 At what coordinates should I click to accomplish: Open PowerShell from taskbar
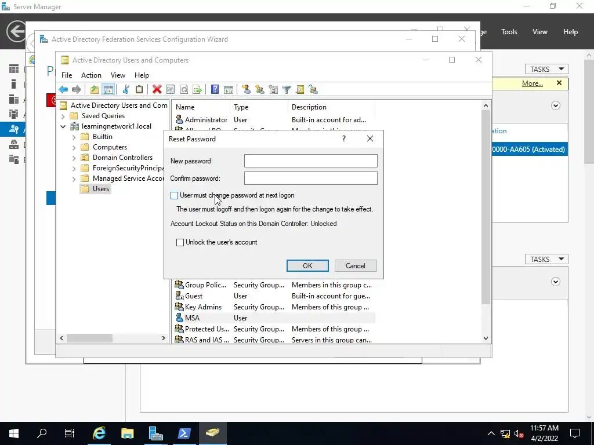[184, 433]
